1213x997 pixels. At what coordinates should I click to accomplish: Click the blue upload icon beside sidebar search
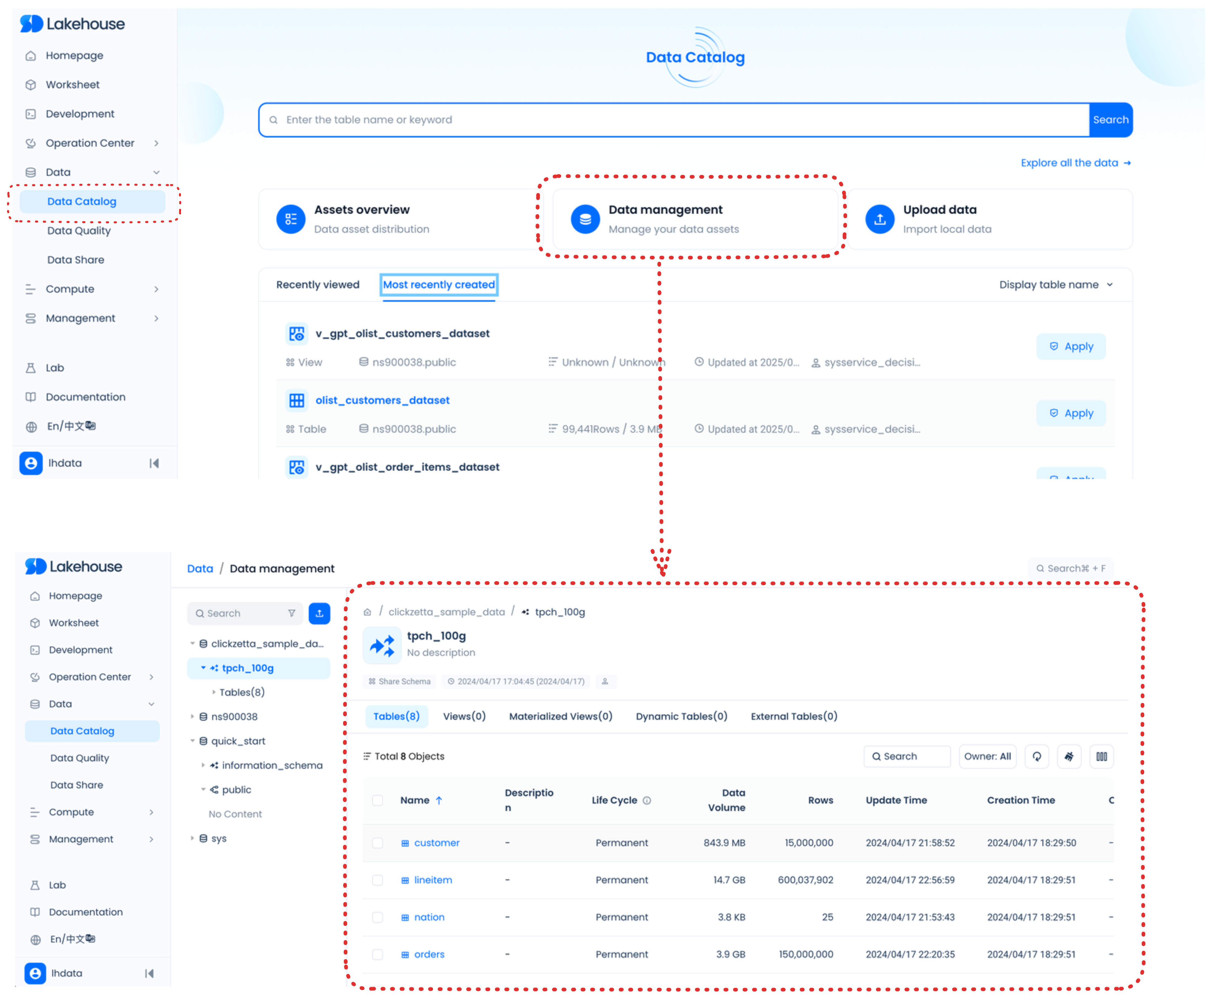(319, 613)
